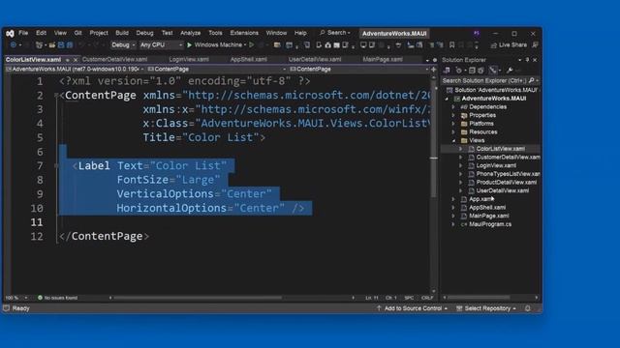Image resolution: width=620 pixels, height=348 pixels.
Task: Expand the Platforms folder
Action: (453, 124)
